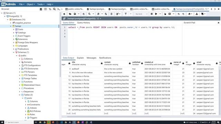
Task: Open Search Objects magnifier in Browser toolbar
Action: (55, 9)
